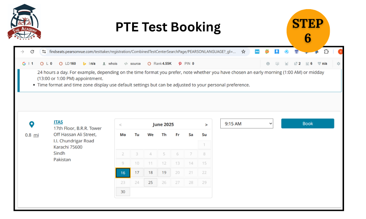Click the 'Off Hassan Ali Street,' address line
The width and height of the screenshot is (366, 219).
coord(75,135)
